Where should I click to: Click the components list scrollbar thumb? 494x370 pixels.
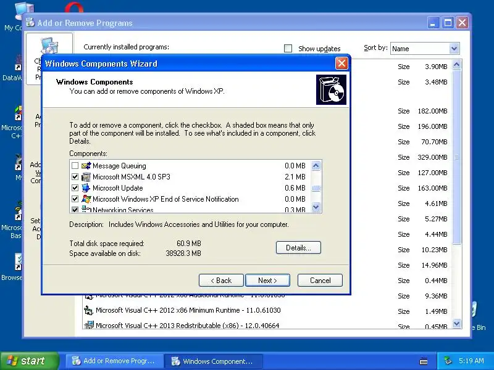point(316,188)
